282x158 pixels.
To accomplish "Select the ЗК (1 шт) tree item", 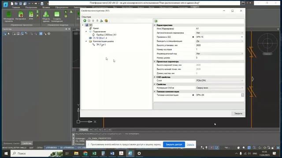I will [101, 45].
